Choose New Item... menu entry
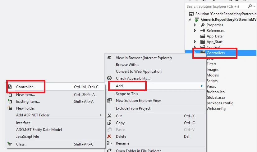 click(x=55, y=95)
